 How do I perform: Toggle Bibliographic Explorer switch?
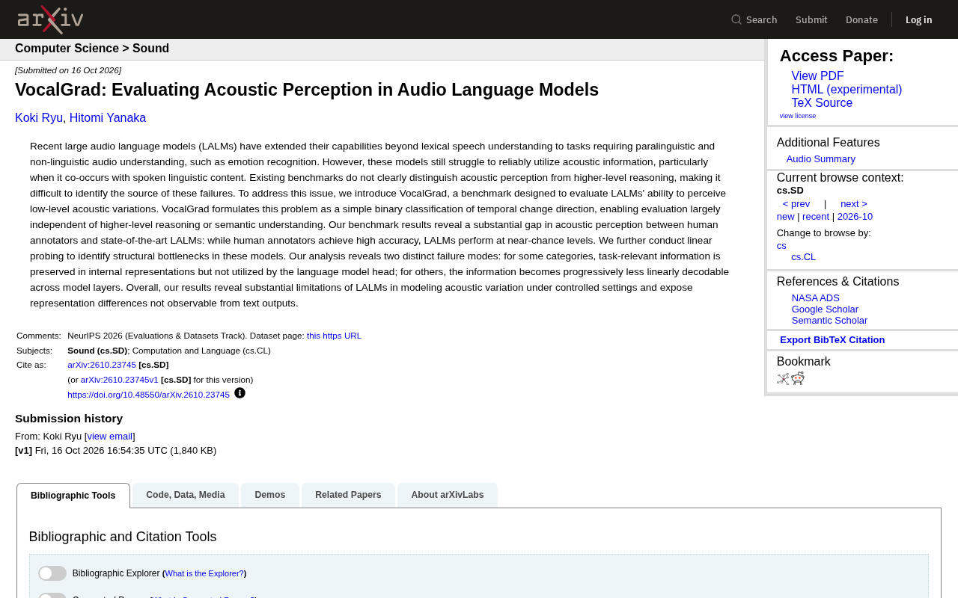pos(52,573)
